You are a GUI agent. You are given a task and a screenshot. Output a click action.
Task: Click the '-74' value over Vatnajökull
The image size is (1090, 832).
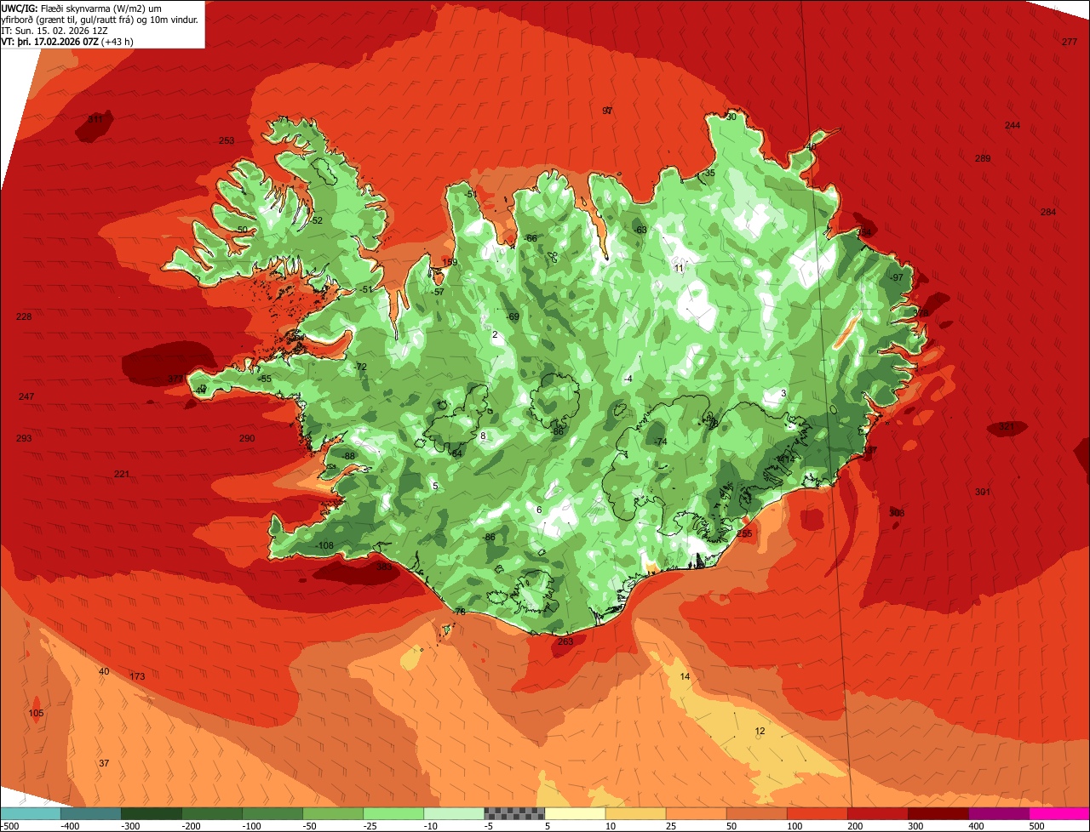click(660, 442)
